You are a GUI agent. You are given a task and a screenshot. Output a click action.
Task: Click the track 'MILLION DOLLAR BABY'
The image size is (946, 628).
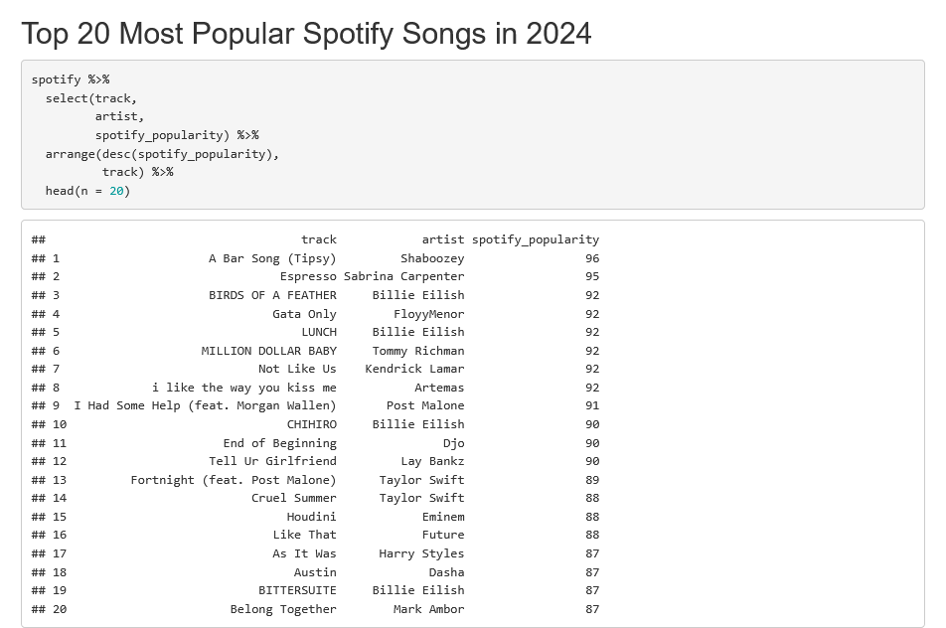[x=269, y=351]
